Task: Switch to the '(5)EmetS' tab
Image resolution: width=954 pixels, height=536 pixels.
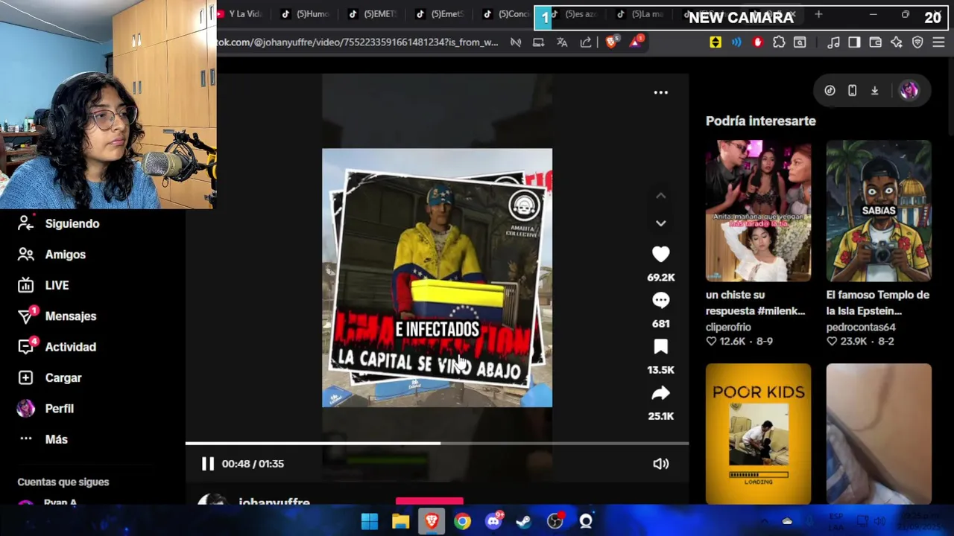Action: pyautogui.click(x=440, y=14)
